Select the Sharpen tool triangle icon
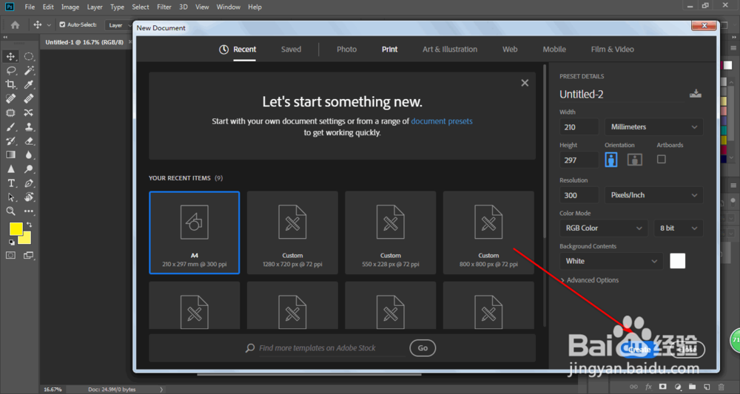This screenshot has width=740, height=394. [x=10, y=169]
